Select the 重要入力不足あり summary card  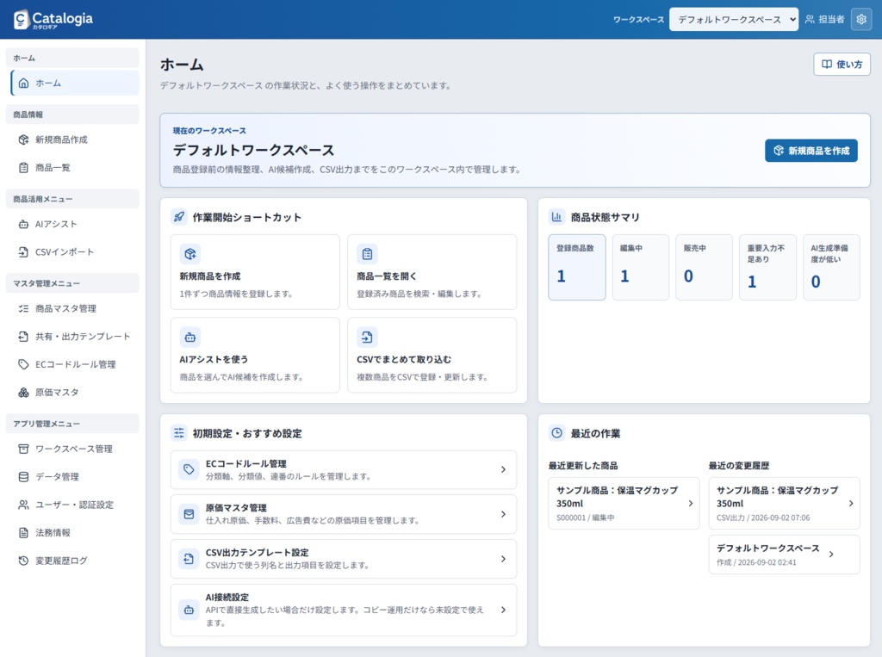pos(767,267)
